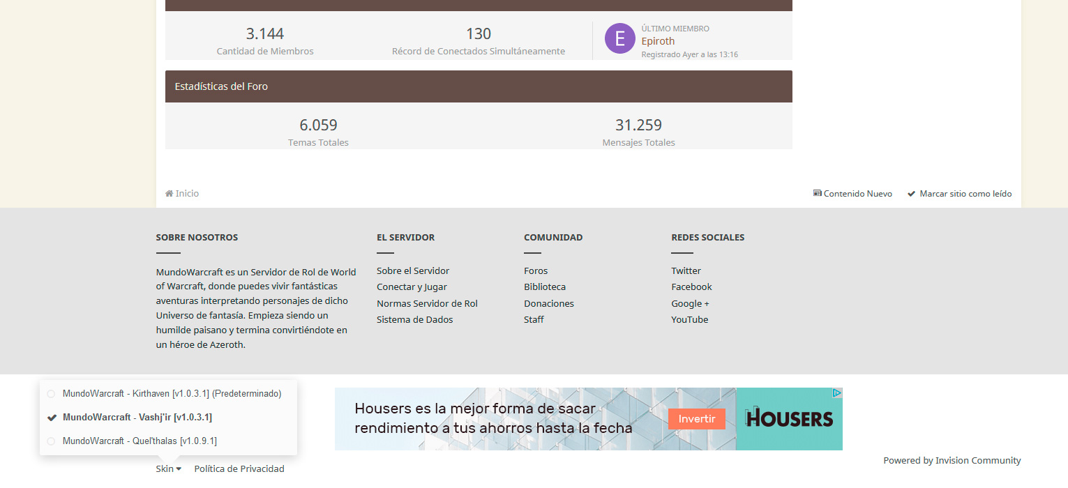The height and width of the screenshot is (488, 1068).
Task: Click the home icon beside Inicio
Action: [x=169, y=194]
